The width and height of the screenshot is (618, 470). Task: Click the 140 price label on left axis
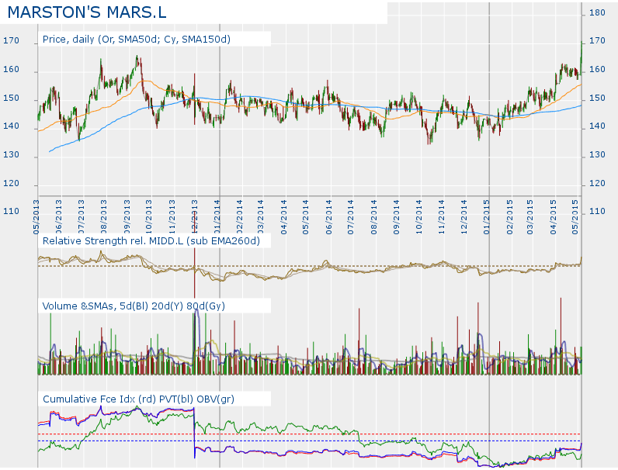tap(11, 126)
